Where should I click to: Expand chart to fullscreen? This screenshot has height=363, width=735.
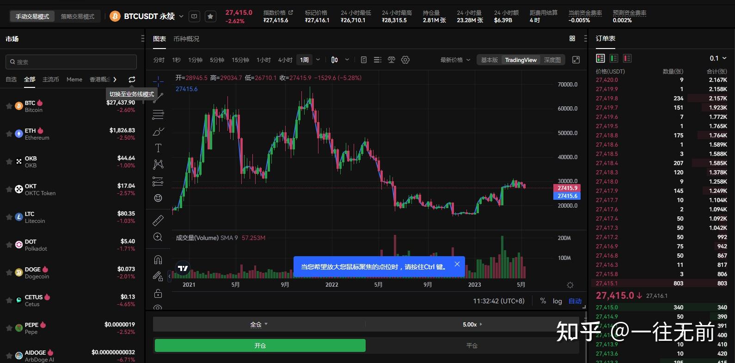tap(576, 60)
